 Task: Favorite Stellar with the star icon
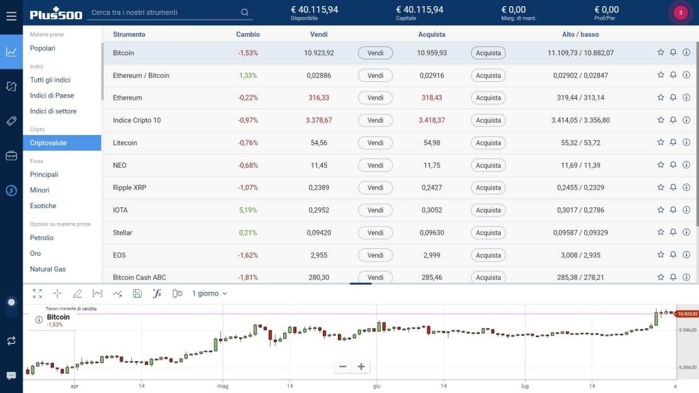[661, 232]
